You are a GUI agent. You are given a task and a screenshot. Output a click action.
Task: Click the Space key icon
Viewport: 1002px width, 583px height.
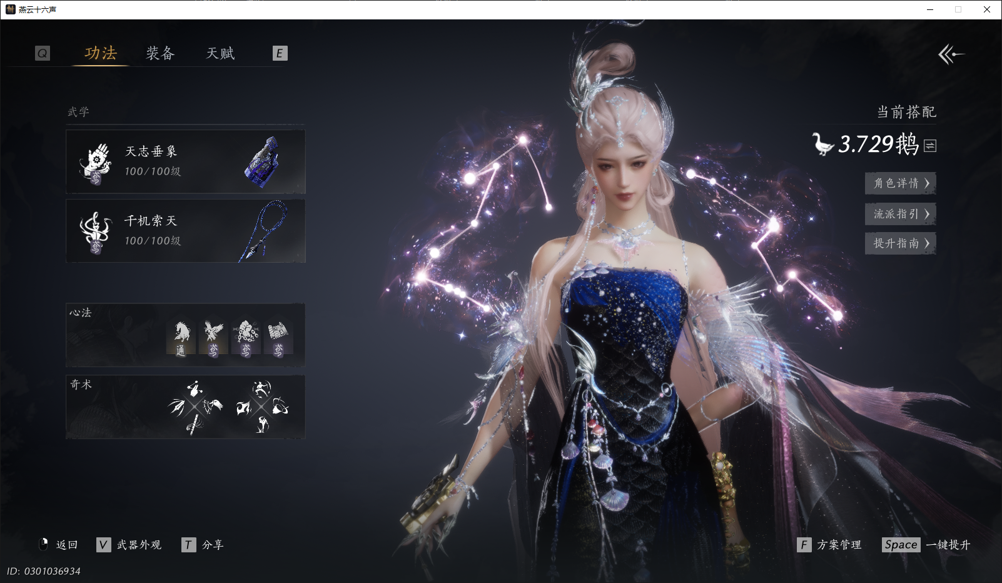tap(901, 545)
